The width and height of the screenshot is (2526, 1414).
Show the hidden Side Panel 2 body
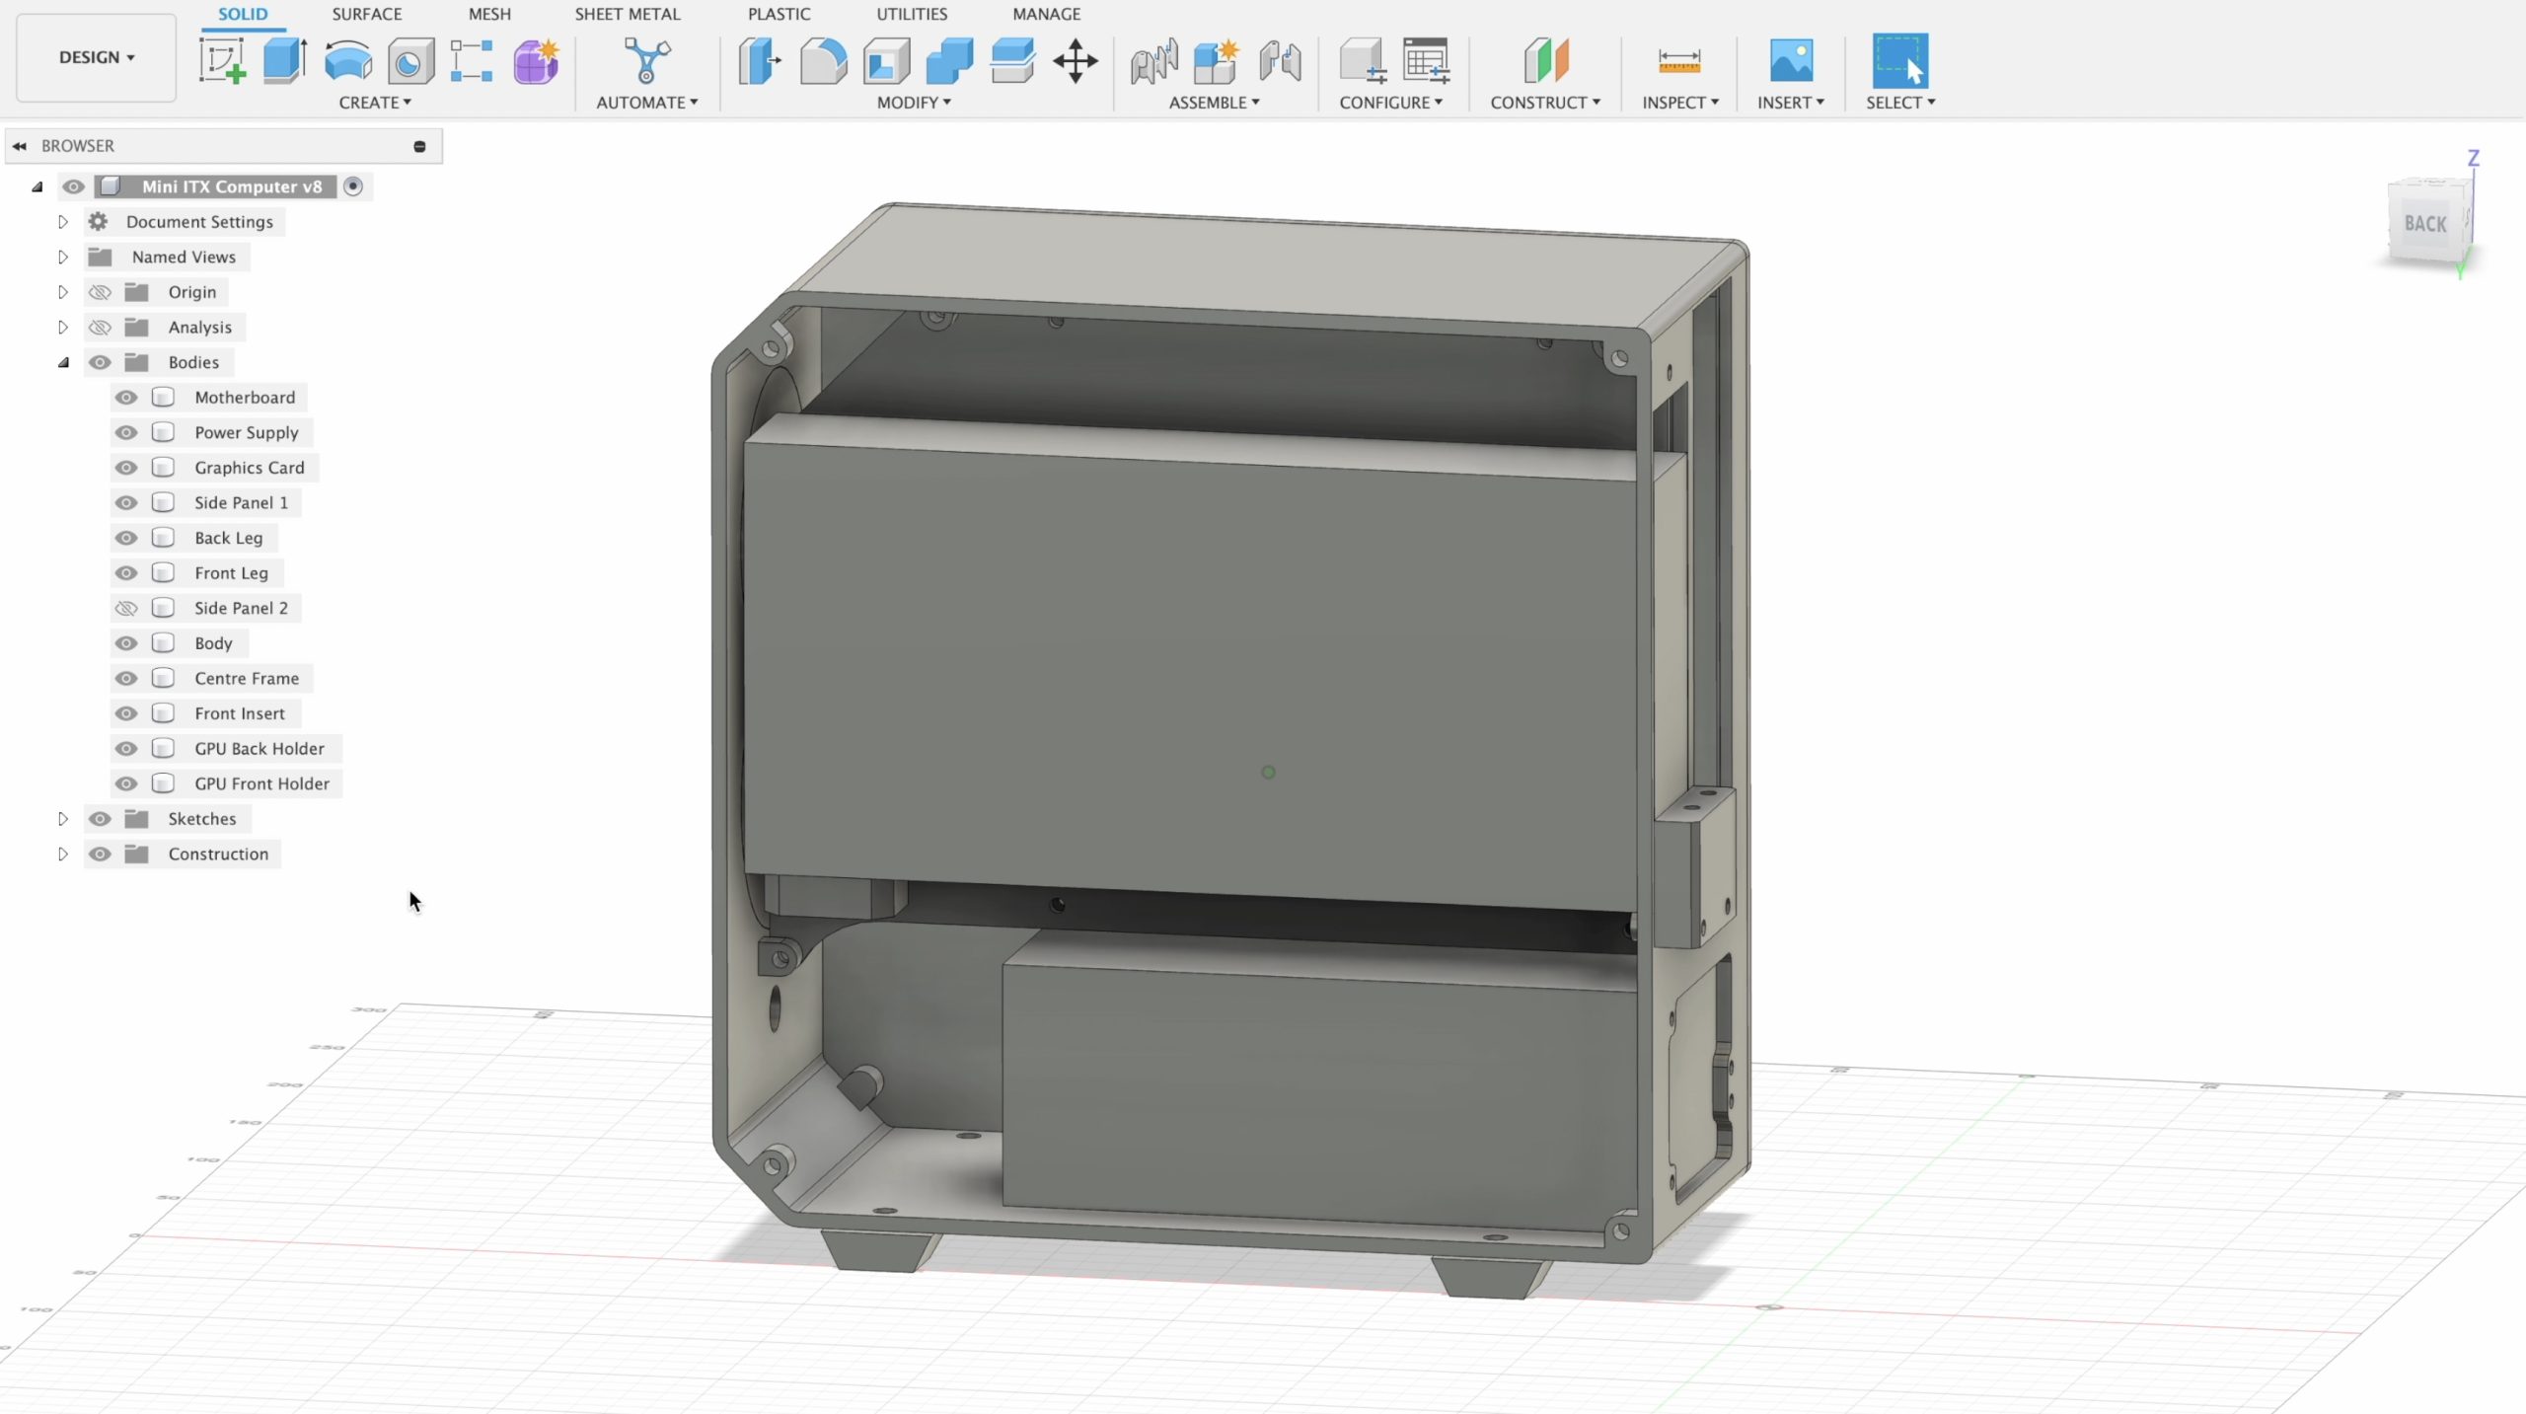click(126, 608)
